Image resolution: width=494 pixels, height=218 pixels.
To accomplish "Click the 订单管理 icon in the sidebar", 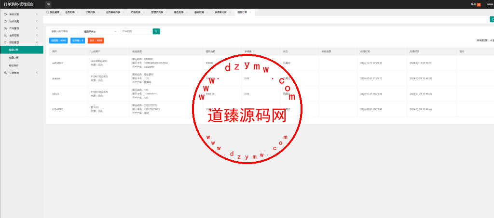I will pyautogui.click(x=5, y=73).
